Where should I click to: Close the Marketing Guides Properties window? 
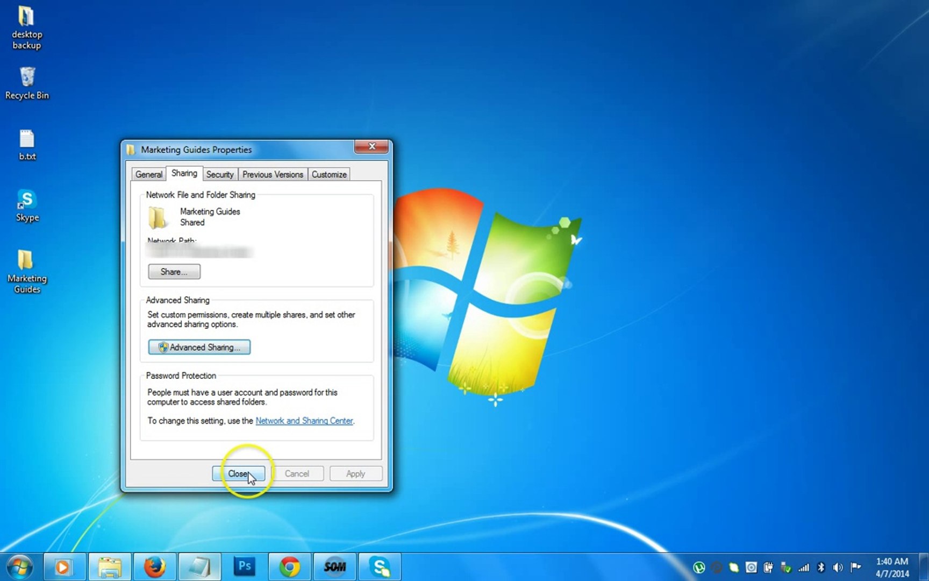pos(371,146)
